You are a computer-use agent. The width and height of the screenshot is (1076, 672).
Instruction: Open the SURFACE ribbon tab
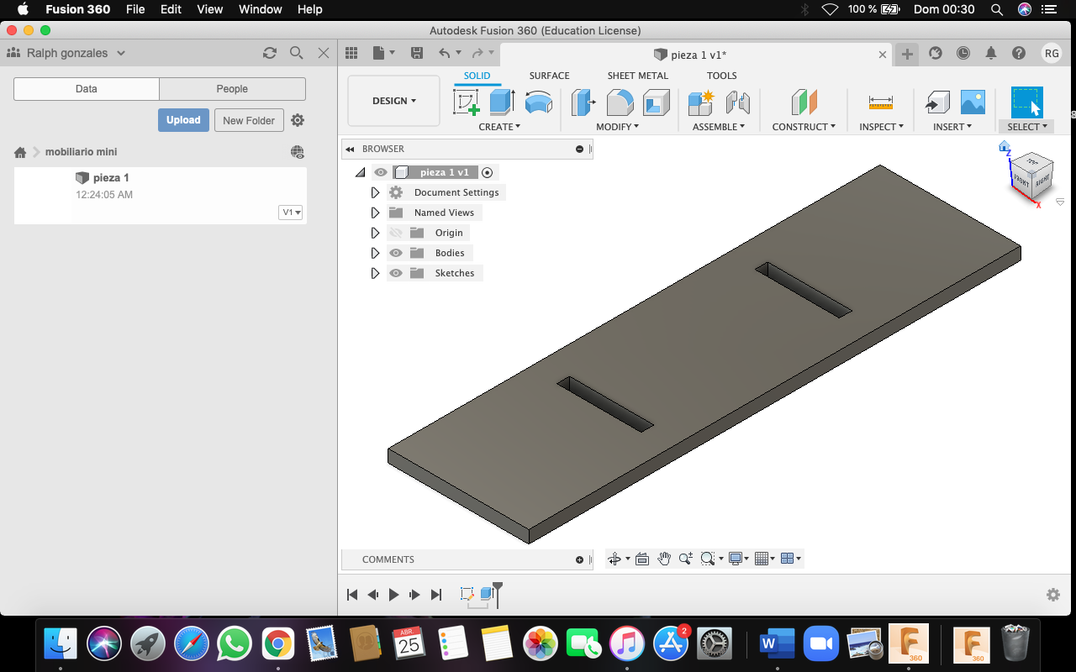(549, 76)
